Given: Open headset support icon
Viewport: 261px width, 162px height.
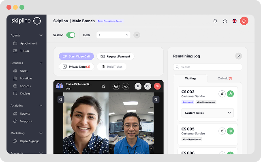Looking at the screenshot, I should [x=225, y=21].
